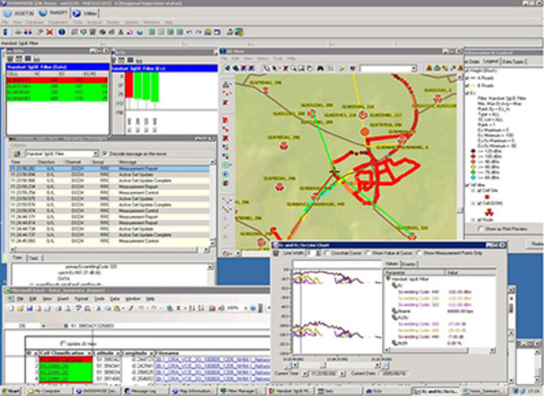Open the Utilities module button

85,13
